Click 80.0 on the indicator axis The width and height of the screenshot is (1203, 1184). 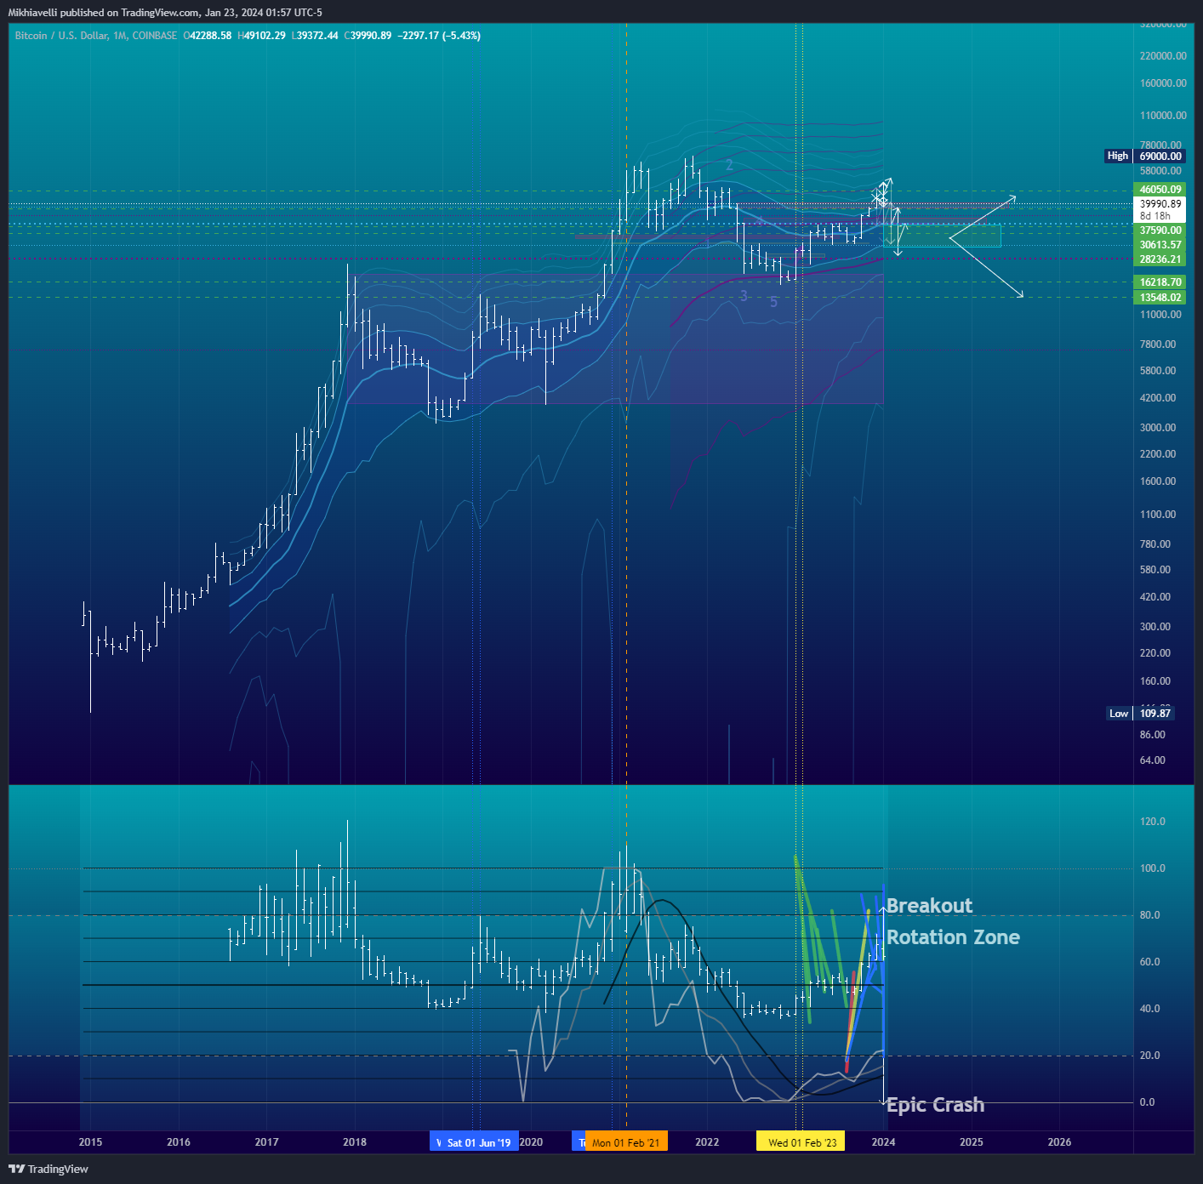(x=1150, y=915)
